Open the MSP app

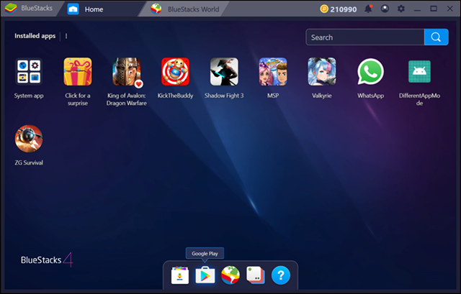273,72
